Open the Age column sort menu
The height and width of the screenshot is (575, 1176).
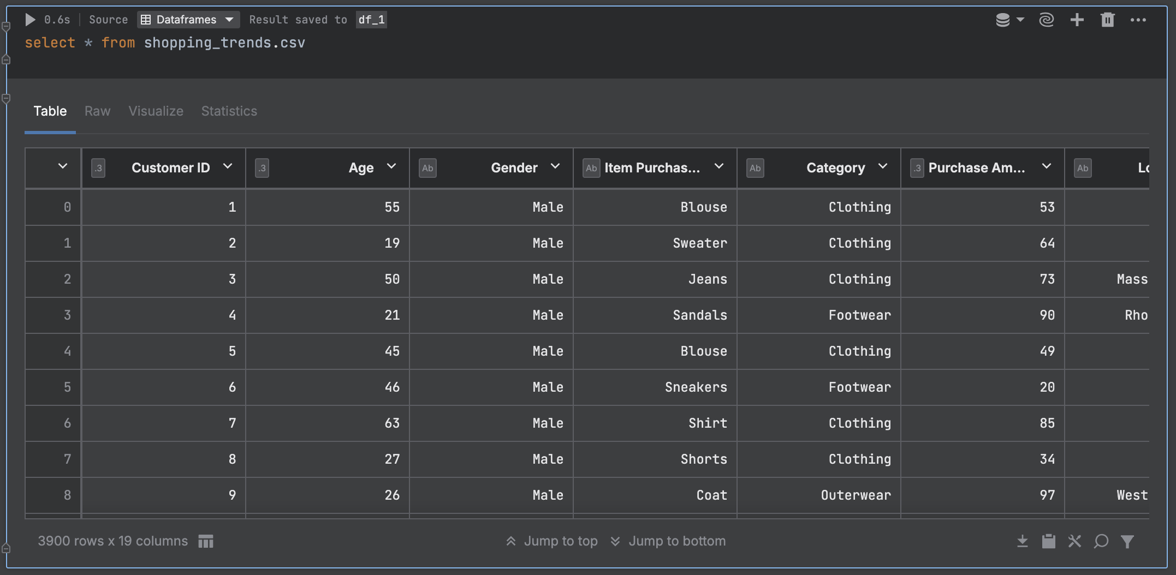coord(391,167)
